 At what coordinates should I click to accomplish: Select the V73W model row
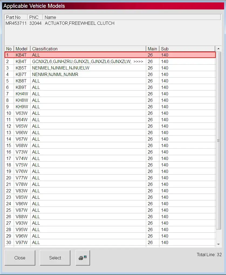click(x=110, y=152)
